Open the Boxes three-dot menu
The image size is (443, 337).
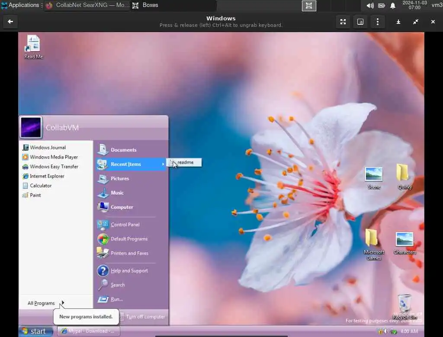pos(378,22)
